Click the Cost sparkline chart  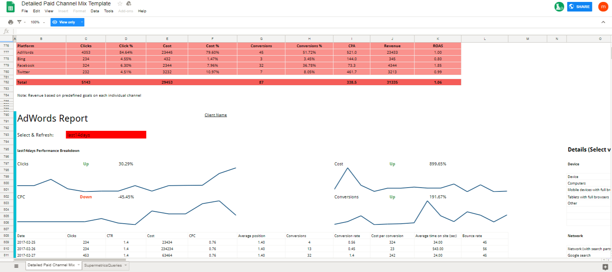click(421, 180)
